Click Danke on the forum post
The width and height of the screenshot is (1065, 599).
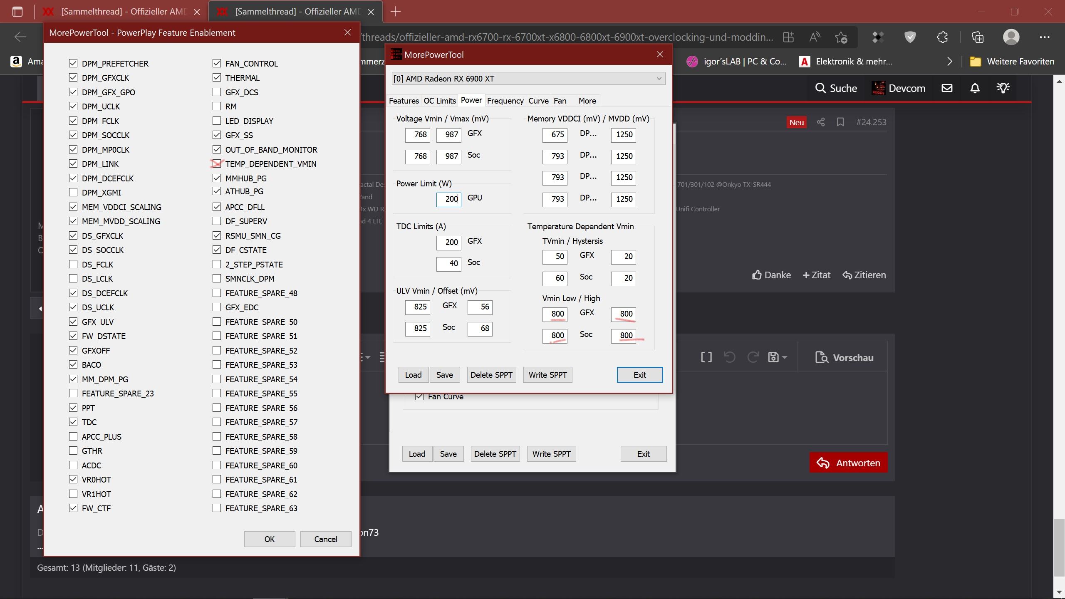(771, 275)
